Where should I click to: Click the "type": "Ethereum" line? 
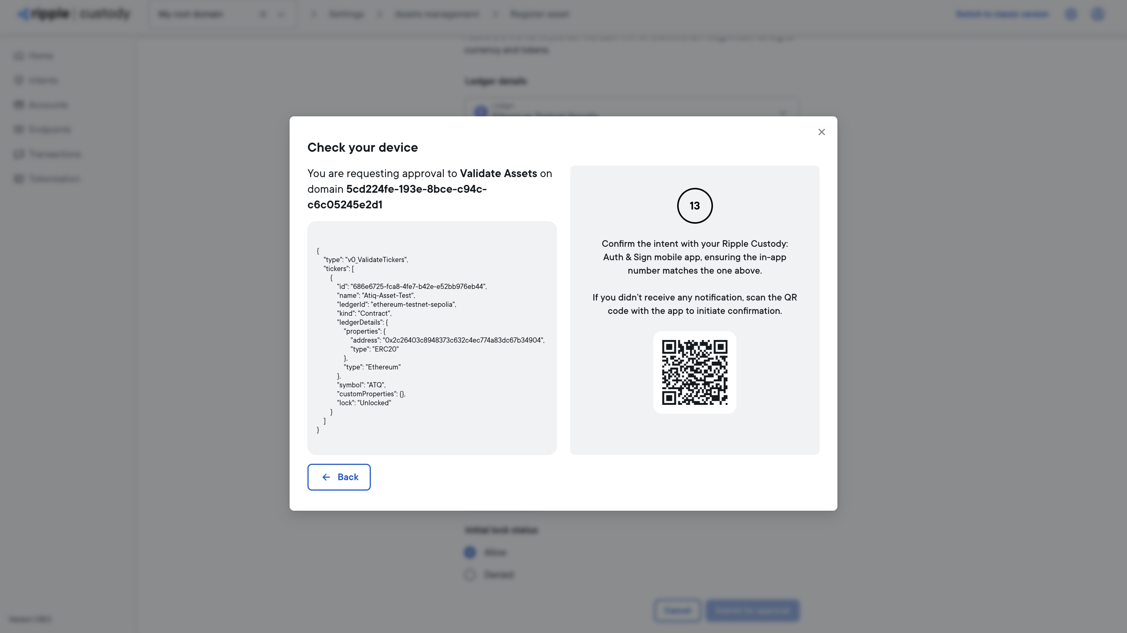[x=372, y=367]
